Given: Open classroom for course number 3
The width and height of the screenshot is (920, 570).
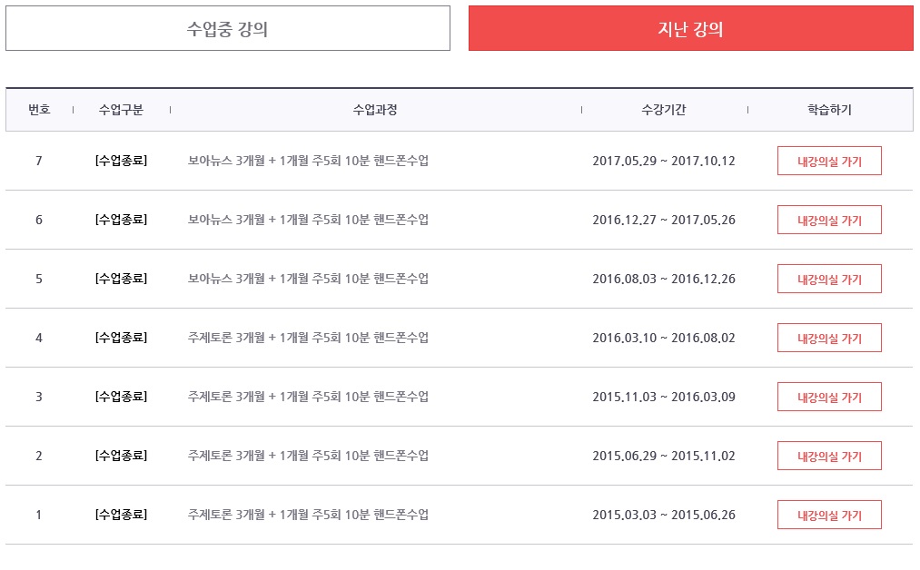Looking at the screenshot, I should (x=829, y=397).
